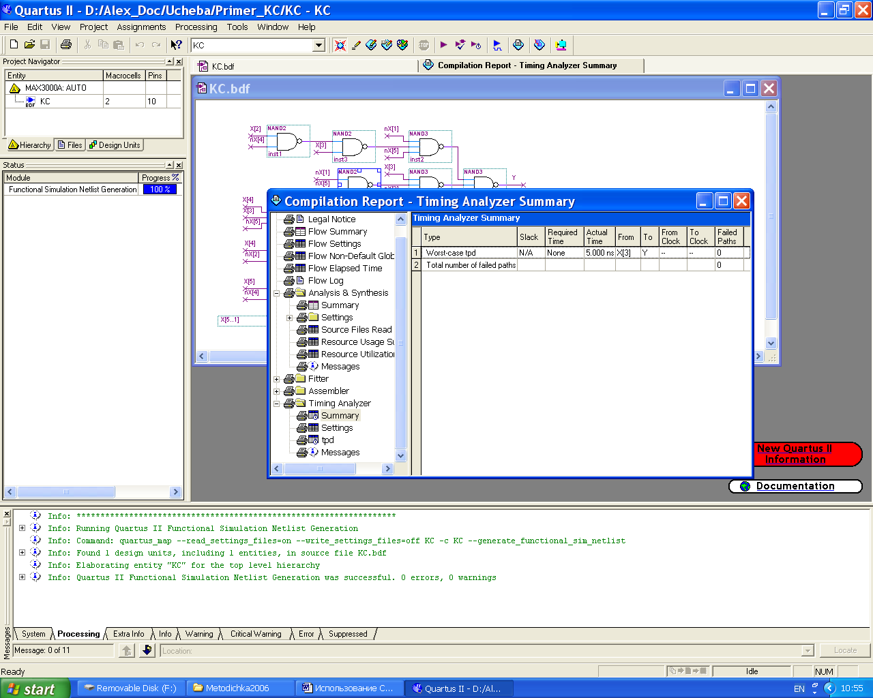This screenshot has width=873, height=698.
Task: Expand the 'Running Quartus II Functional Simulation' message
Action: click(x=23, y=528)
